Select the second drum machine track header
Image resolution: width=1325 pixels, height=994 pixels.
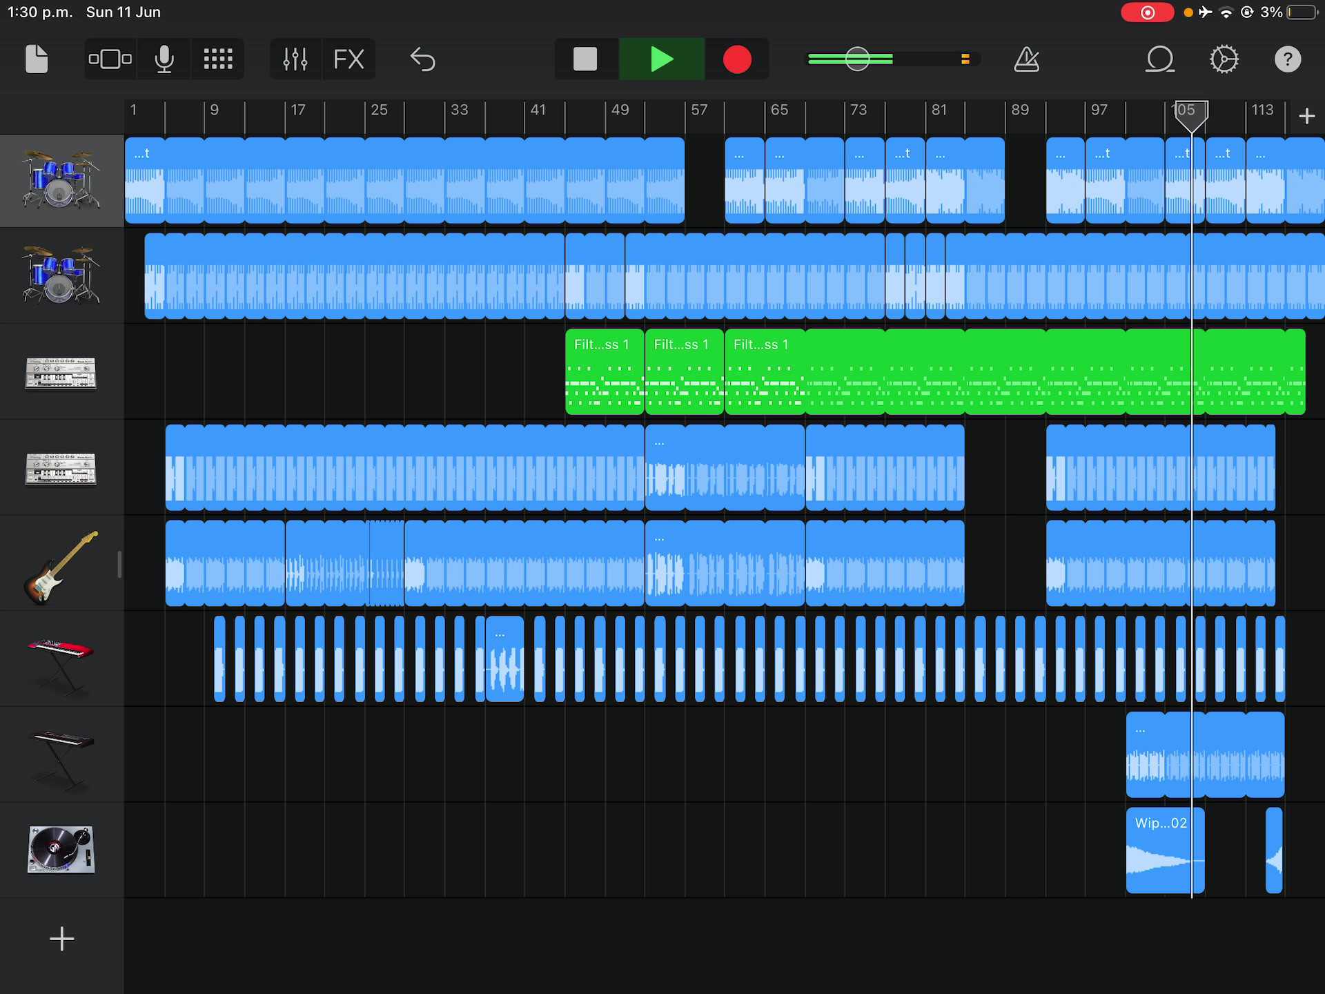62,468
